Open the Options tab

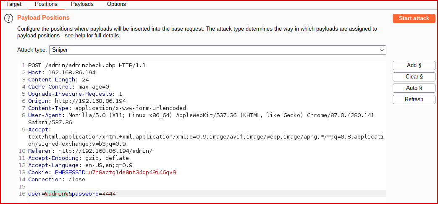tap(116, 4)
